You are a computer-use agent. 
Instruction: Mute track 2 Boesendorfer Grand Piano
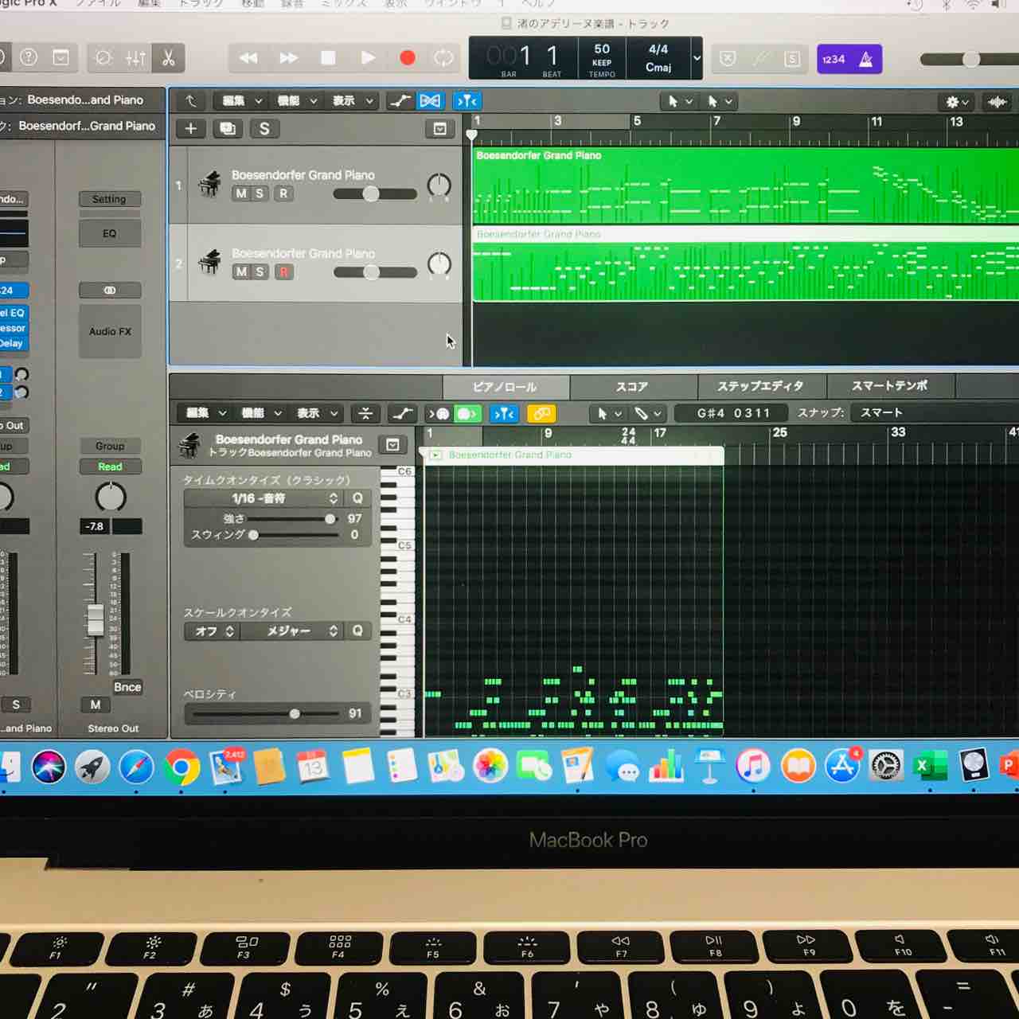[240, 271]
